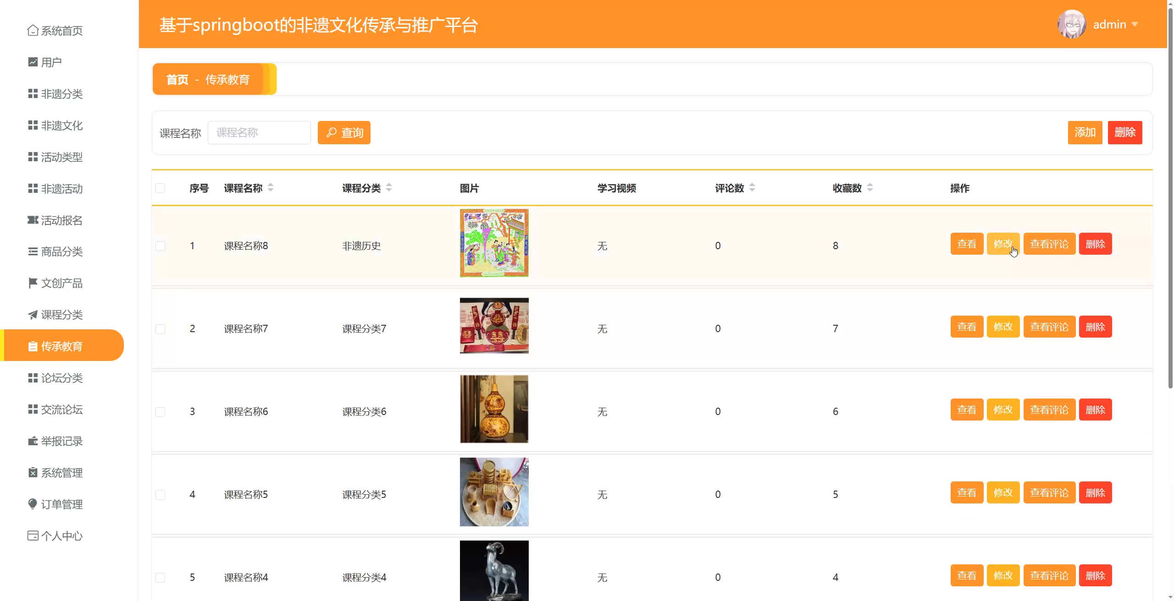Toggle the select-all checkbox in table header

click(160, 188)
